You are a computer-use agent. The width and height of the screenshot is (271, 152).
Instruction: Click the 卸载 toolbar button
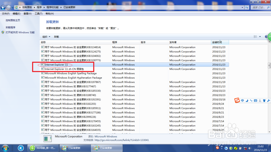pyautogui.click(x=57, y=37)
